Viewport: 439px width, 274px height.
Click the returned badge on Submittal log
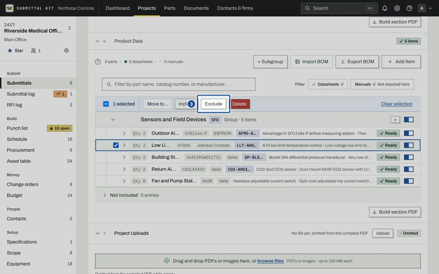(60, 94)
